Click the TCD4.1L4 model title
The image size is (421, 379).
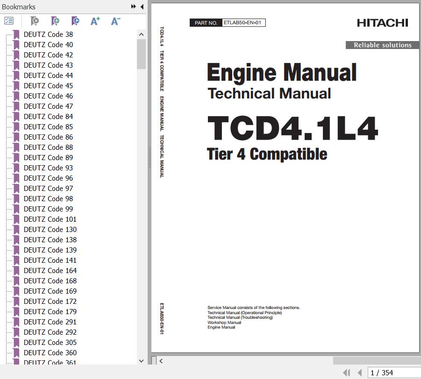[x=293, y=128]
